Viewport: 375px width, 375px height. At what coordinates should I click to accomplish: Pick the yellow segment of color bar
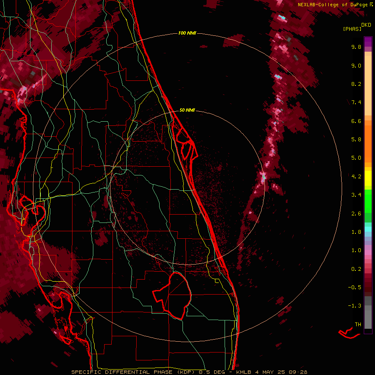click(368, 178)
